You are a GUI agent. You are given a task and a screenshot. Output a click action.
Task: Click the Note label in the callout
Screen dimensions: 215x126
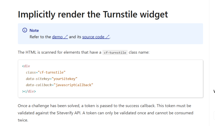(x=34, y=30)
